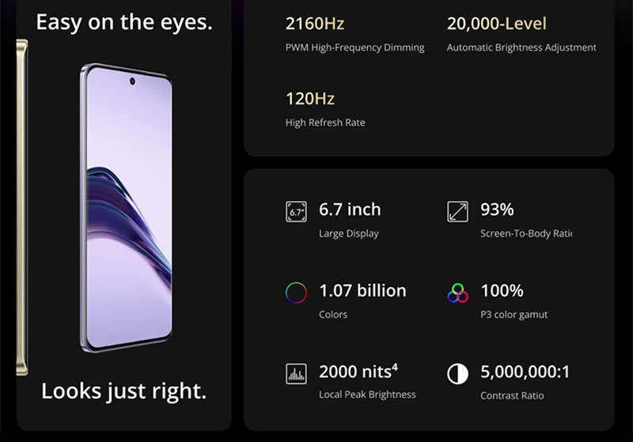Click the 1.07 billion Colors text

(362, 291)
